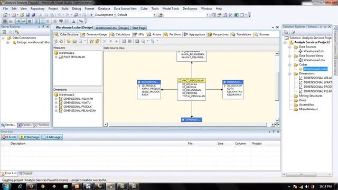The height and width of the screenshot is (190, 338).
Task: Click the New Measure icon in cube toolbar
Action: 69,41
